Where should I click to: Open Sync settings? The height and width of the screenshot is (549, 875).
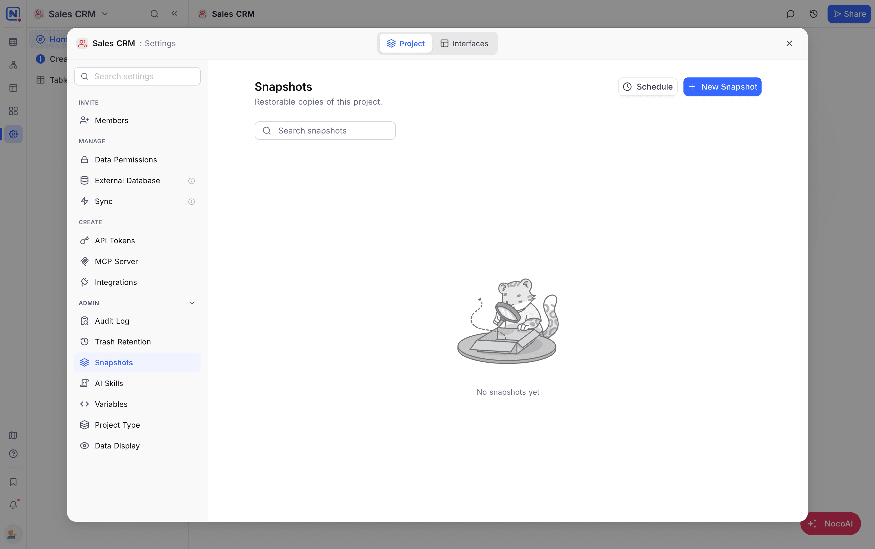[x=137, y=201]
